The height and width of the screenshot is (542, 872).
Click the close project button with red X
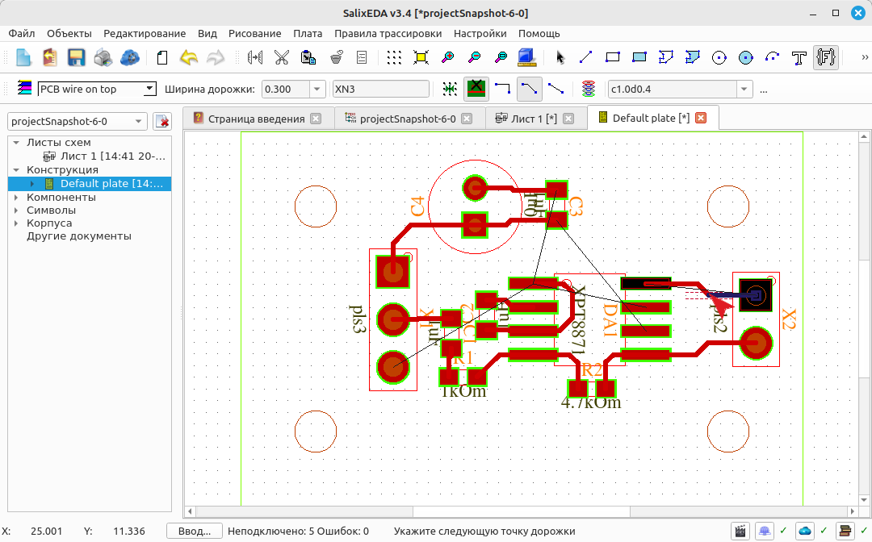point(162,121)
